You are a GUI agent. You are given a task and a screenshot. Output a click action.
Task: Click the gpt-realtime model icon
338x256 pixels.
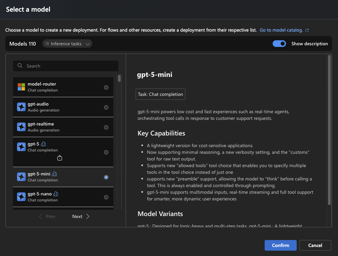point(21,127)
